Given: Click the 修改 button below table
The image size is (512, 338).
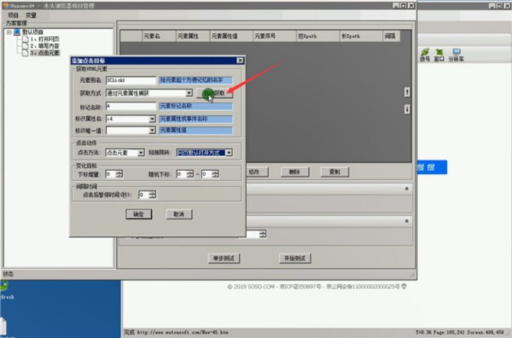Looking at the screenshot, I should [x=257, y=172].
